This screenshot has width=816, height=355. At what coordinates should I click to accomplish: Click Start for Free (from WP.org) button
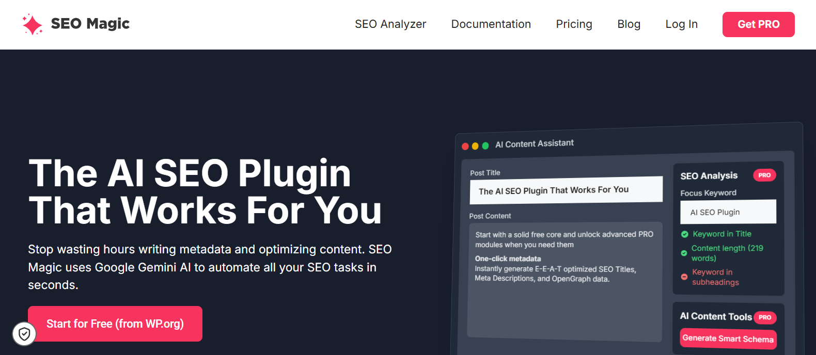pyautogui.click(x=115, y=324)
